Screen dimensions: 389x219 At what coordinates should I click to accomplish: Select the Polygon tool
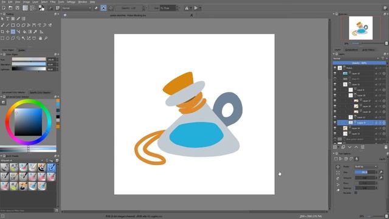24,25
